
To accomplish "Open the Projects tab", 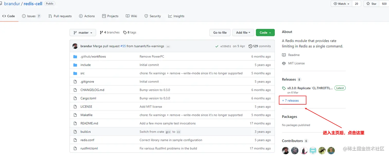I will click(x=110, y=16).
